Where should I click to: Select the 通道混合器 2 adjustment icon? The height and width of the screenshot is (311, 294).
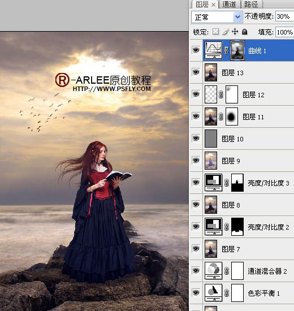214,270
